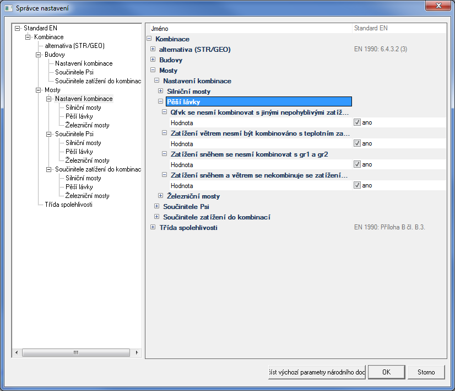455x391 pixels.
Task: Click Hodnota label under Qfvk setting
Action: point(182,123)
